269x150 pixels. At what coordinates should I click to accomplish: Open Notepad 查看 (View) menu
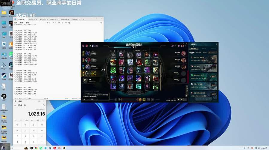27,23
